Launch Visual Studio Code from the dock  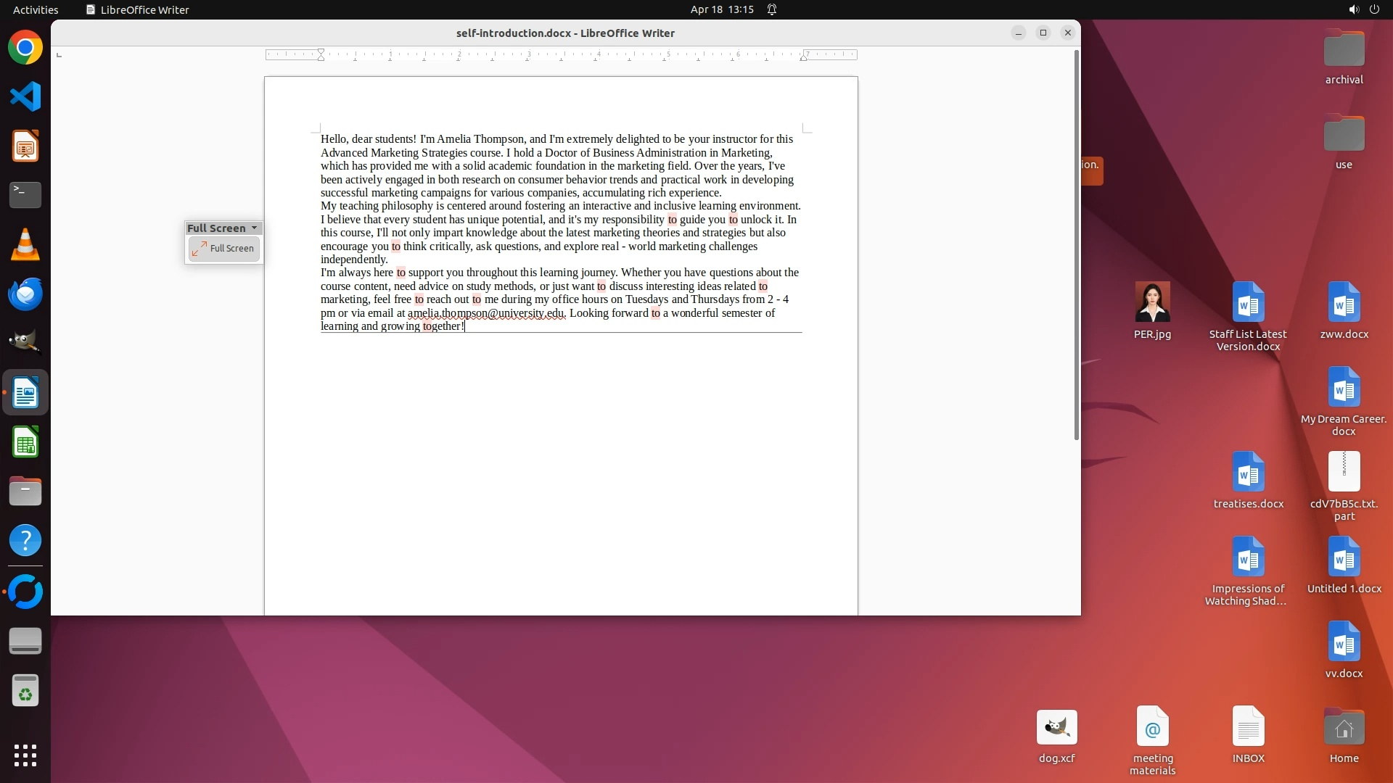25,97
